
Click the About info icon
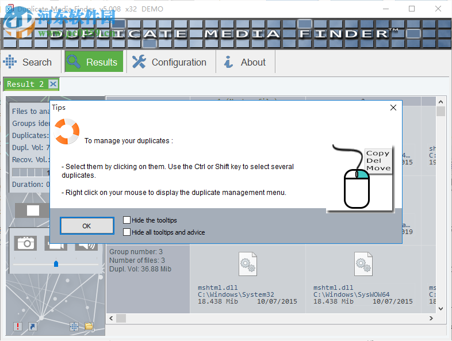229,62
